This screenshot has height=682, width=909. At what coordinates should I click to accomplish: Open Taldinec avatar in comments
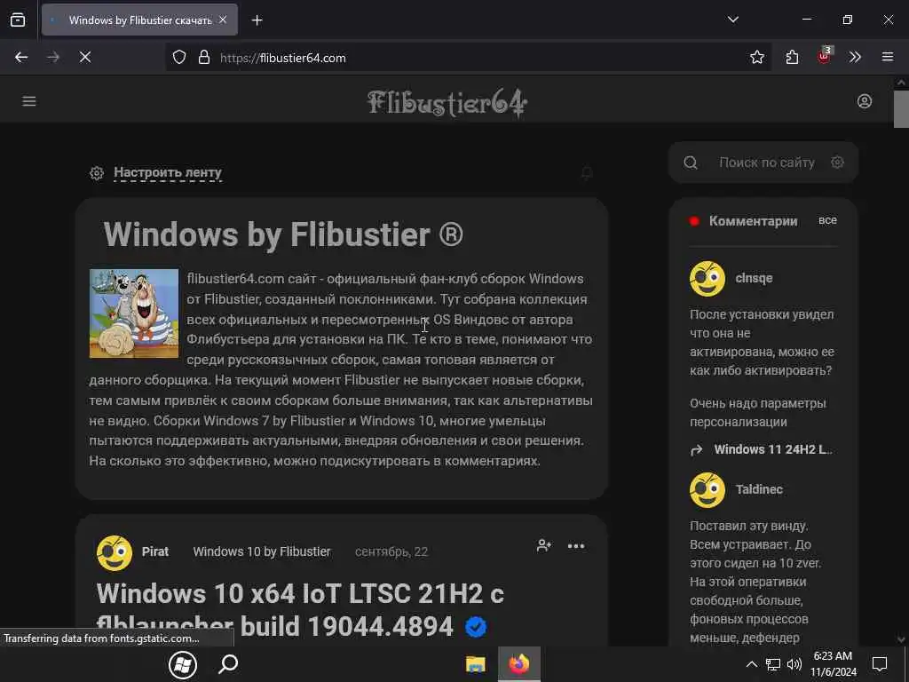[707, 489]
